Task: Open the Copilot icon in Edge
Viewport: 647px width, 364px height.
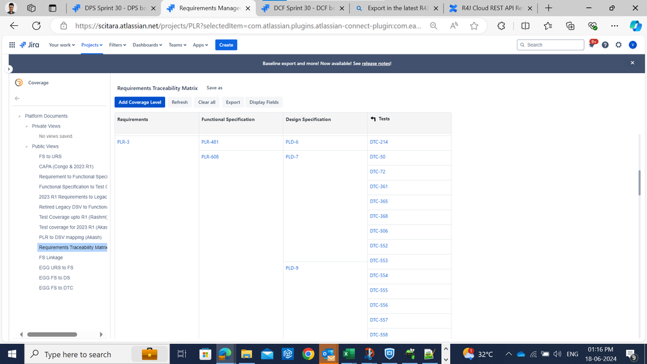Action: 635,26
